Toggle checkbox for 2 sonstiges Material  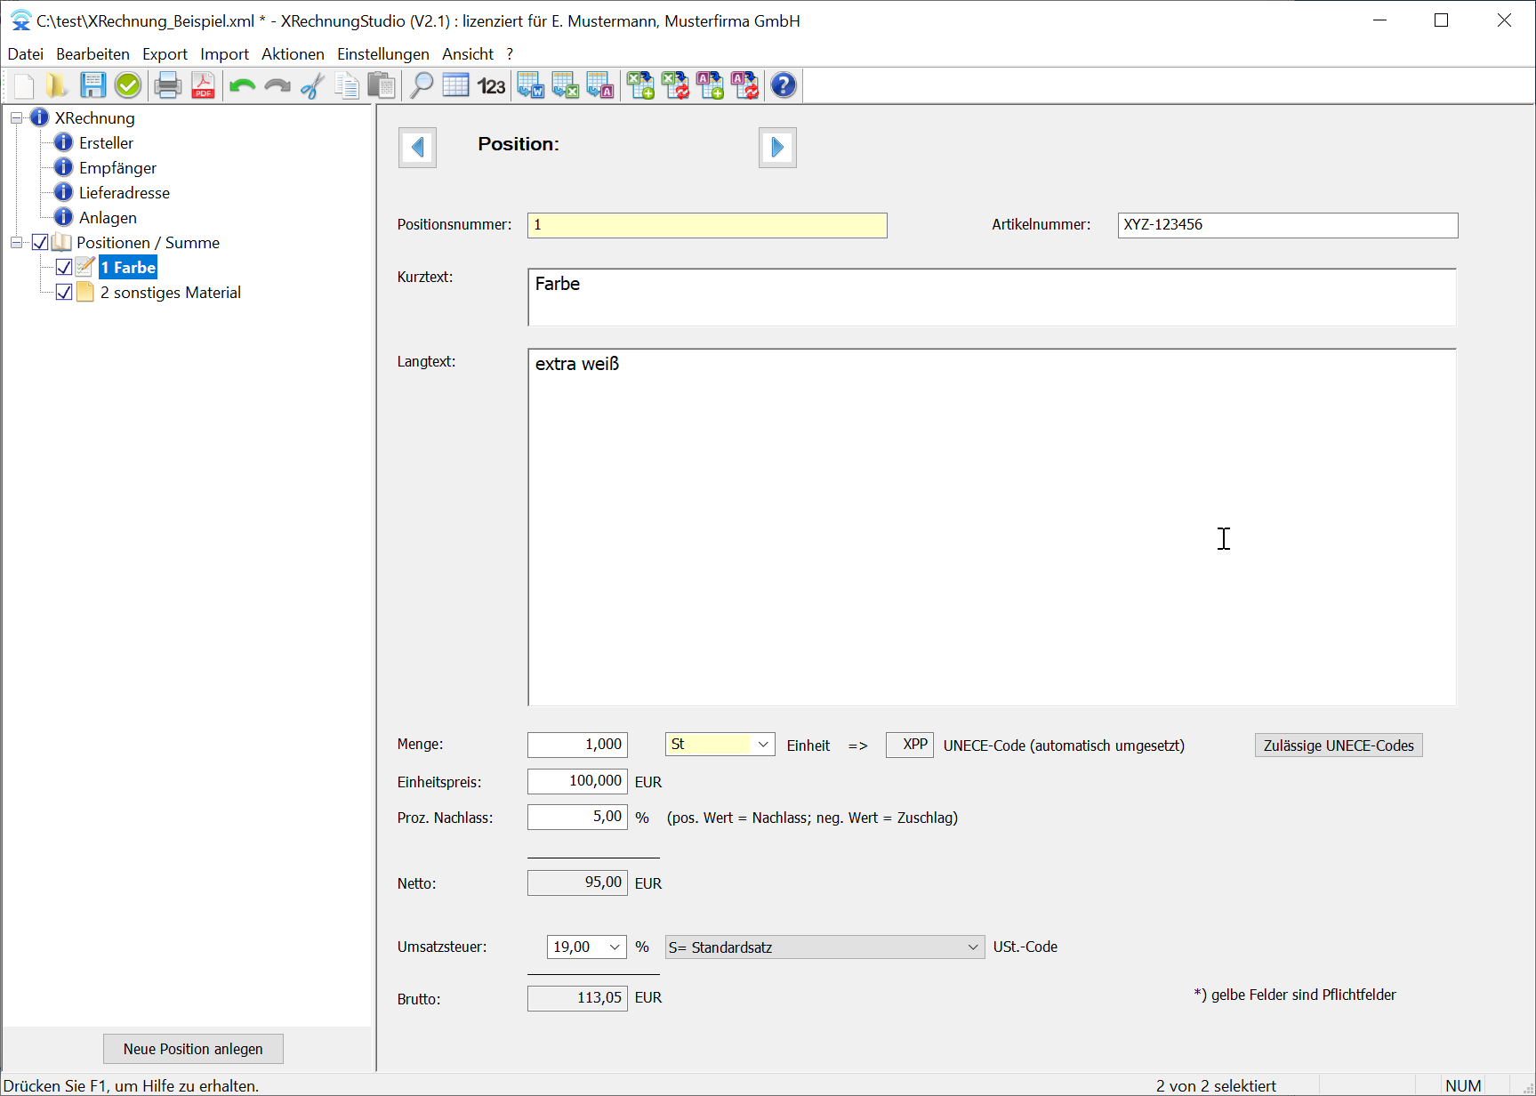pyautogui.click(x=64, y=292)
